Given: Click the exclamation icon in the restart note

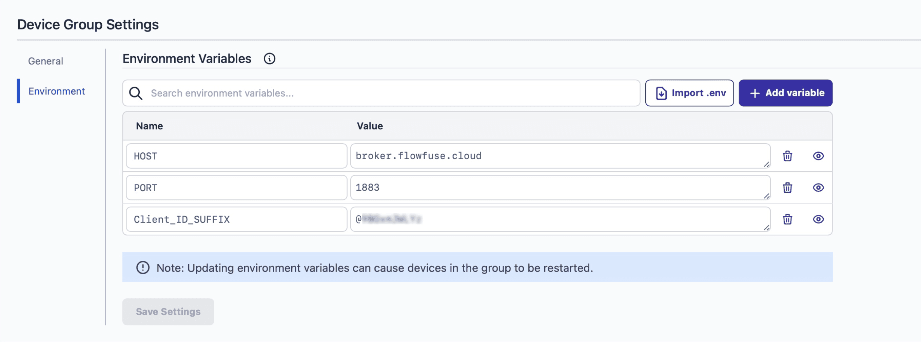Looking at the screenshot, I should click(x=143, y=268).
